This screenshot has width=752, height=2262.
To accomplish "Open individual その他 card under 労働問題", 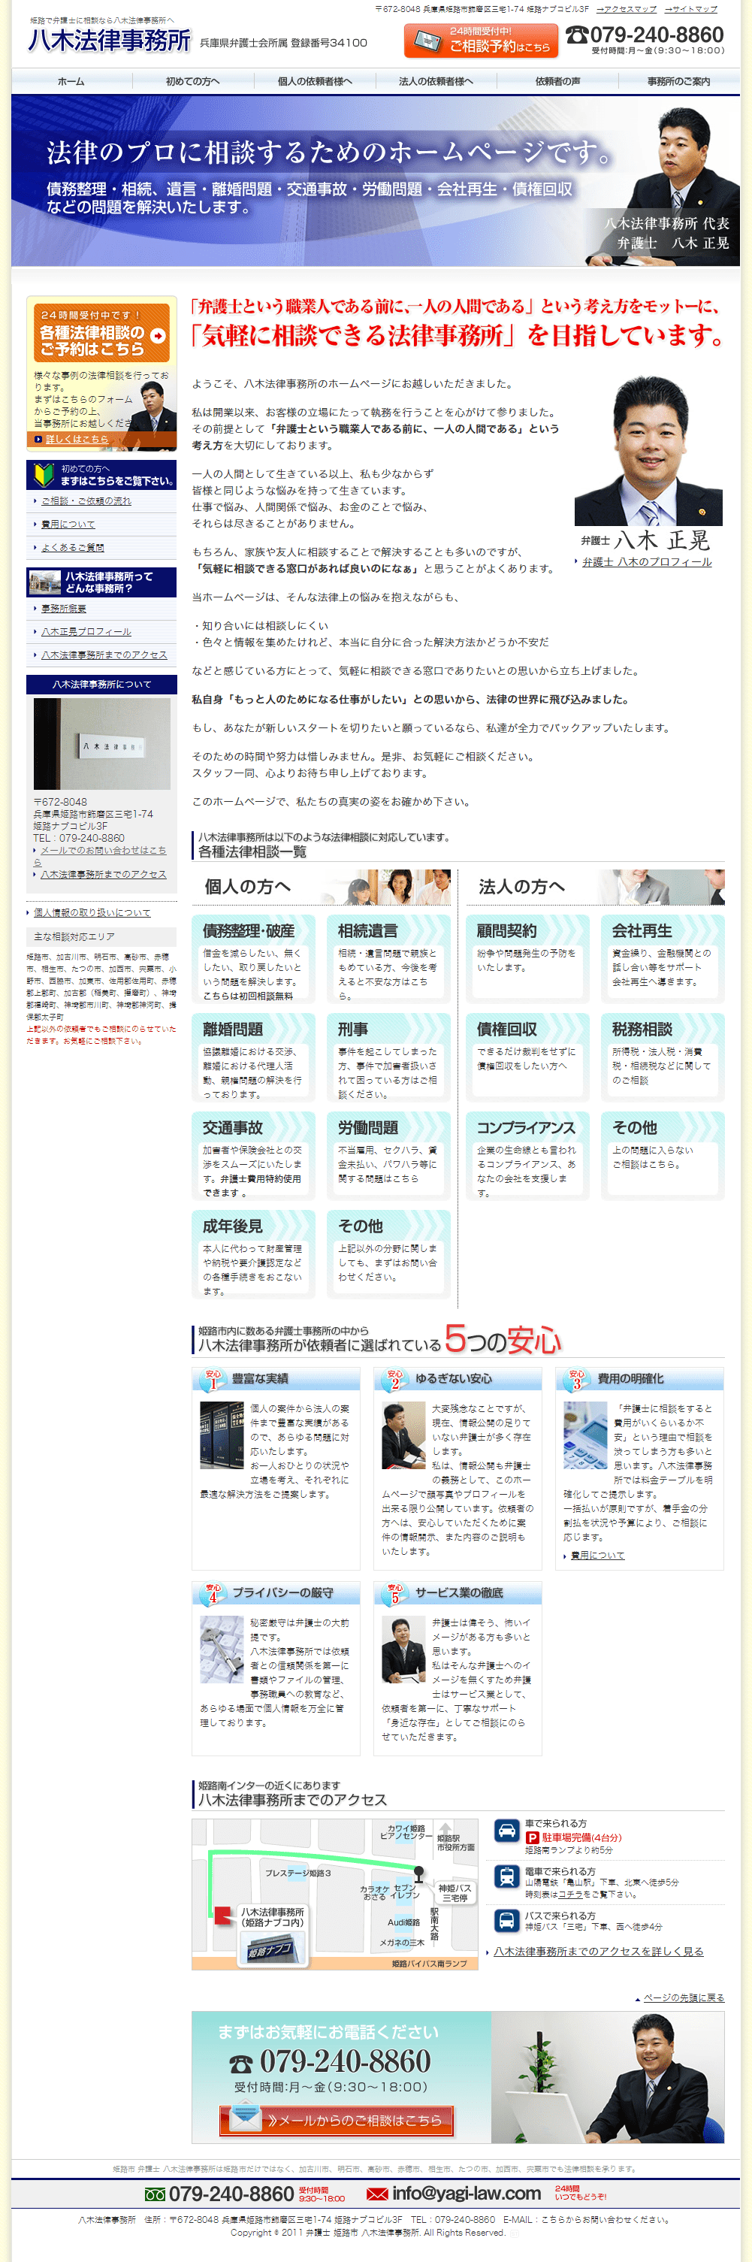I will [388, 1254].
